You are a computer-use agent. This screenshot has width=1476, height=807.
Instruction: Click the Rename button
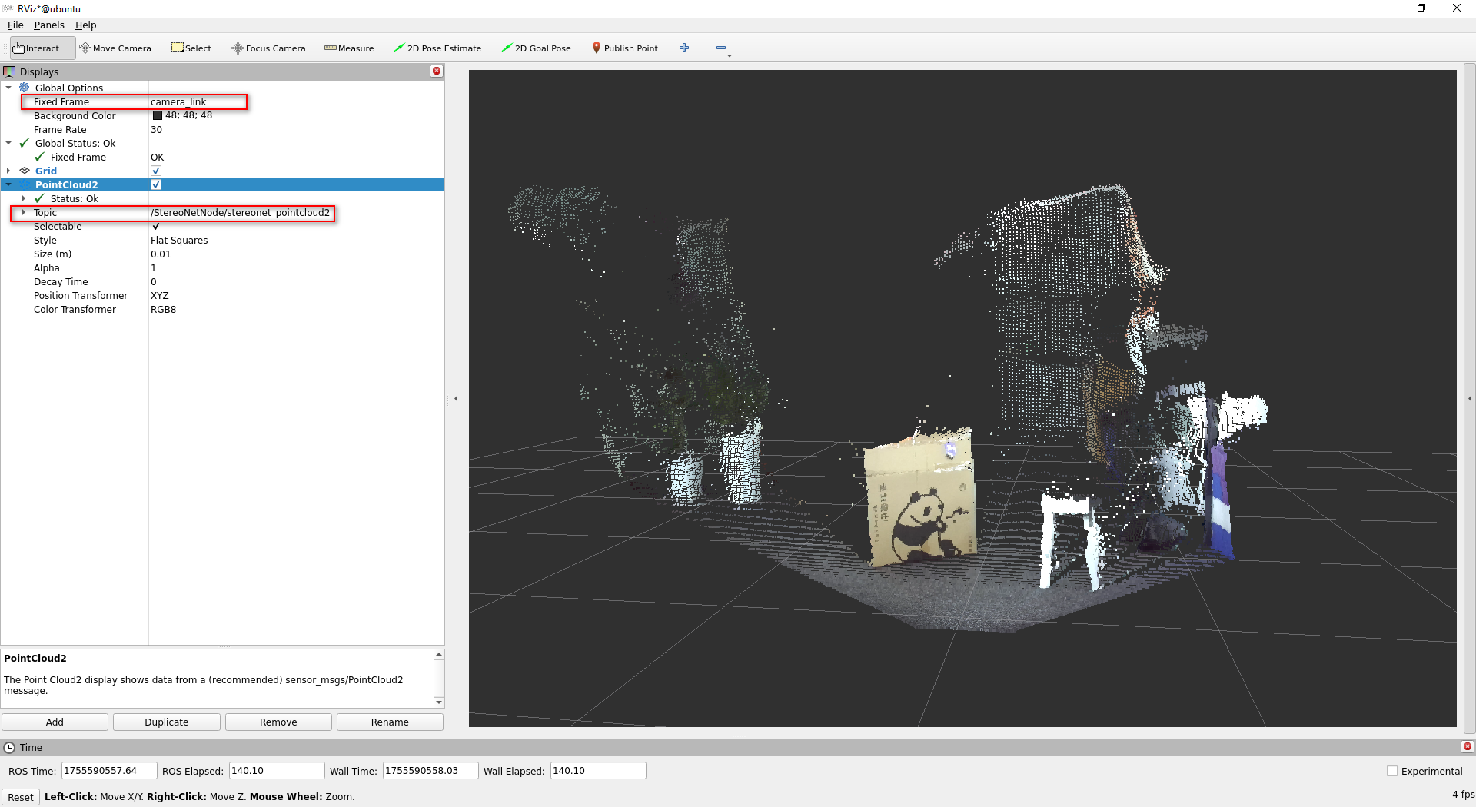coord(390,722)
